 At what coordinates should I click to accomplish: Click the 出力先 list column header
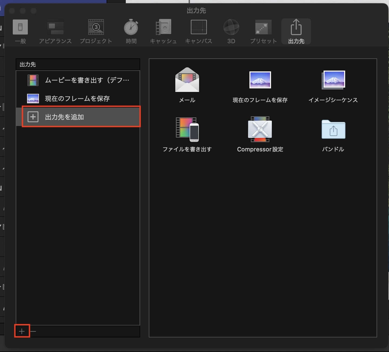78,64
